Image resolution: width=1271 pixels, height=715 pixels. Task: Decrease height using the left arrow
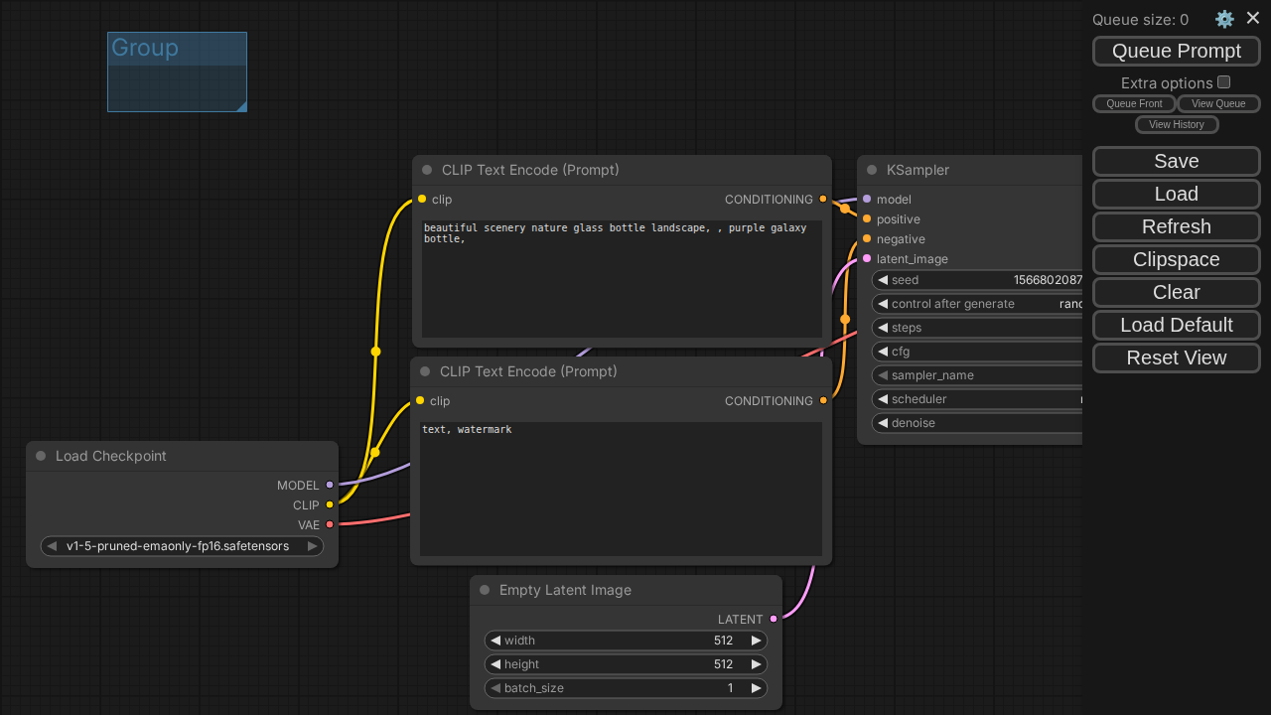(495, 664)
